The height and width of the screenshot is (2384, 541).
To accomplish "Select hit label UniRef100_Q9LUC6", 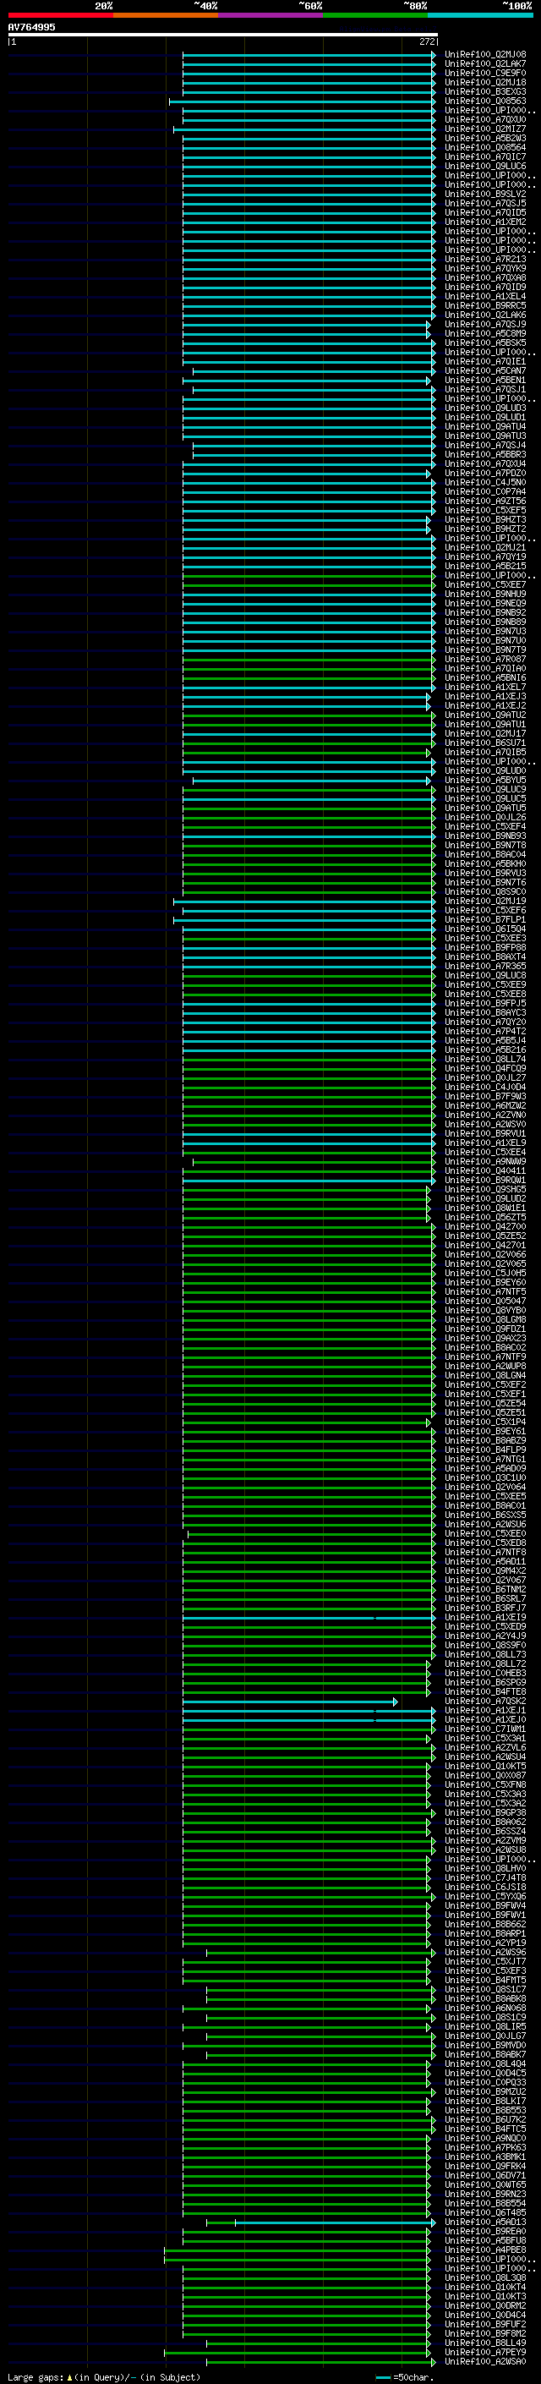I will [x=485, y=166].
